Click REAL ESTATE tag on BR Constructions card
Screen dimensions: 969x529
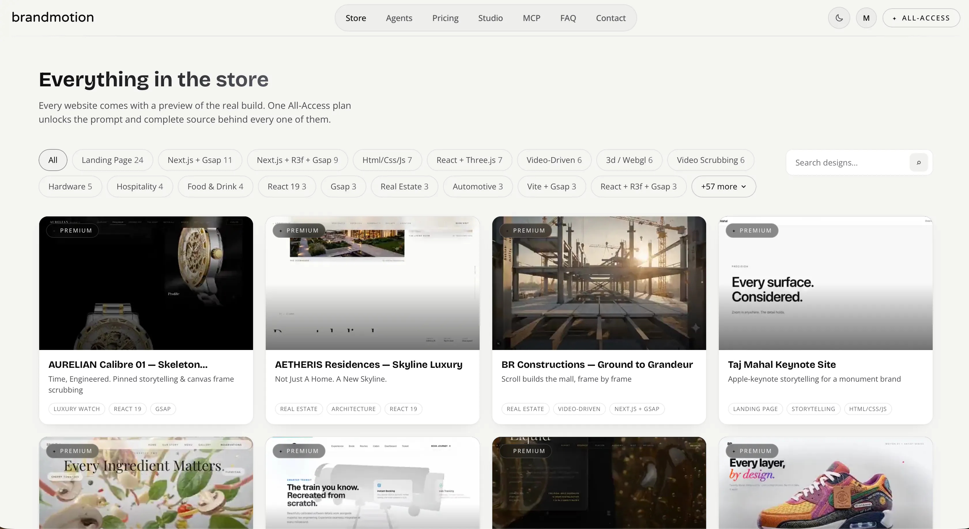click(x=525, y=409)
